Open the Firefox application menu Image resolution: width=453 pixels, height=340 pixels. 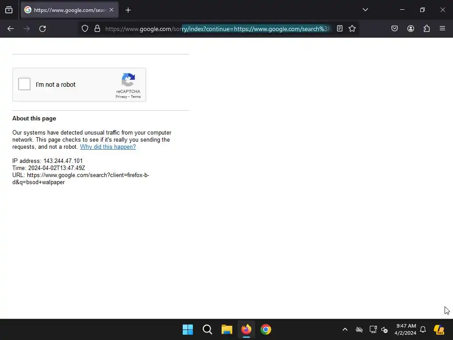(442, 29)
